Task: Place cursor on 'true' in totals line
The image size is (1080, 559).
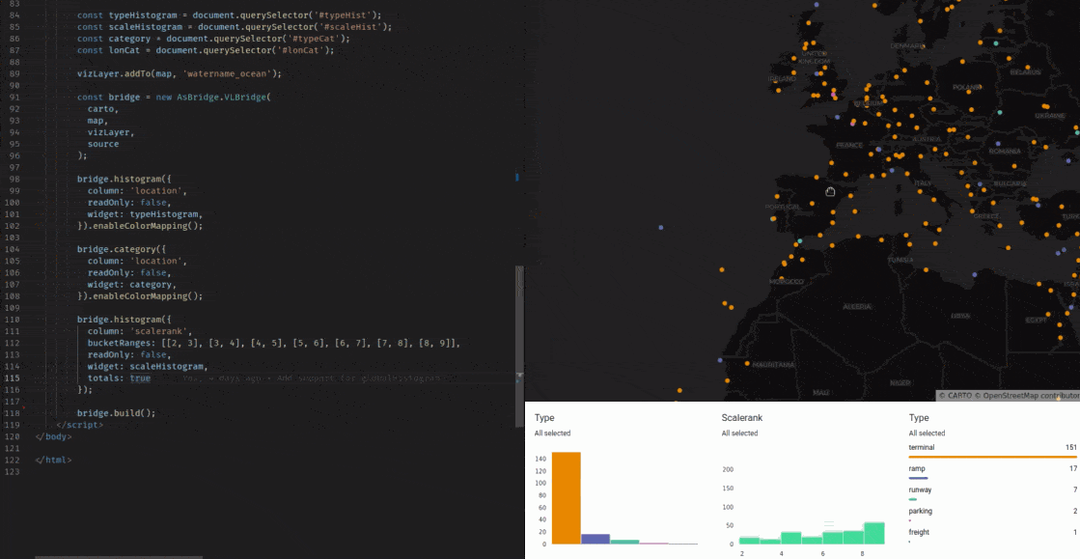Action: tap(140, 378)
